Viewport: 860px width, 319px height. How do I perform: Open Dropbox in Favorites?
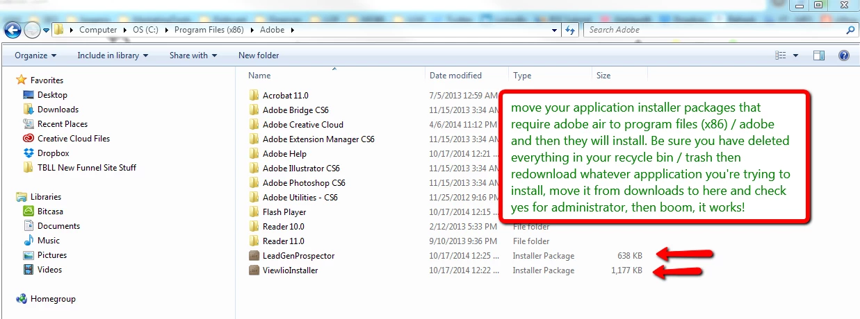(x=54, y=153)
